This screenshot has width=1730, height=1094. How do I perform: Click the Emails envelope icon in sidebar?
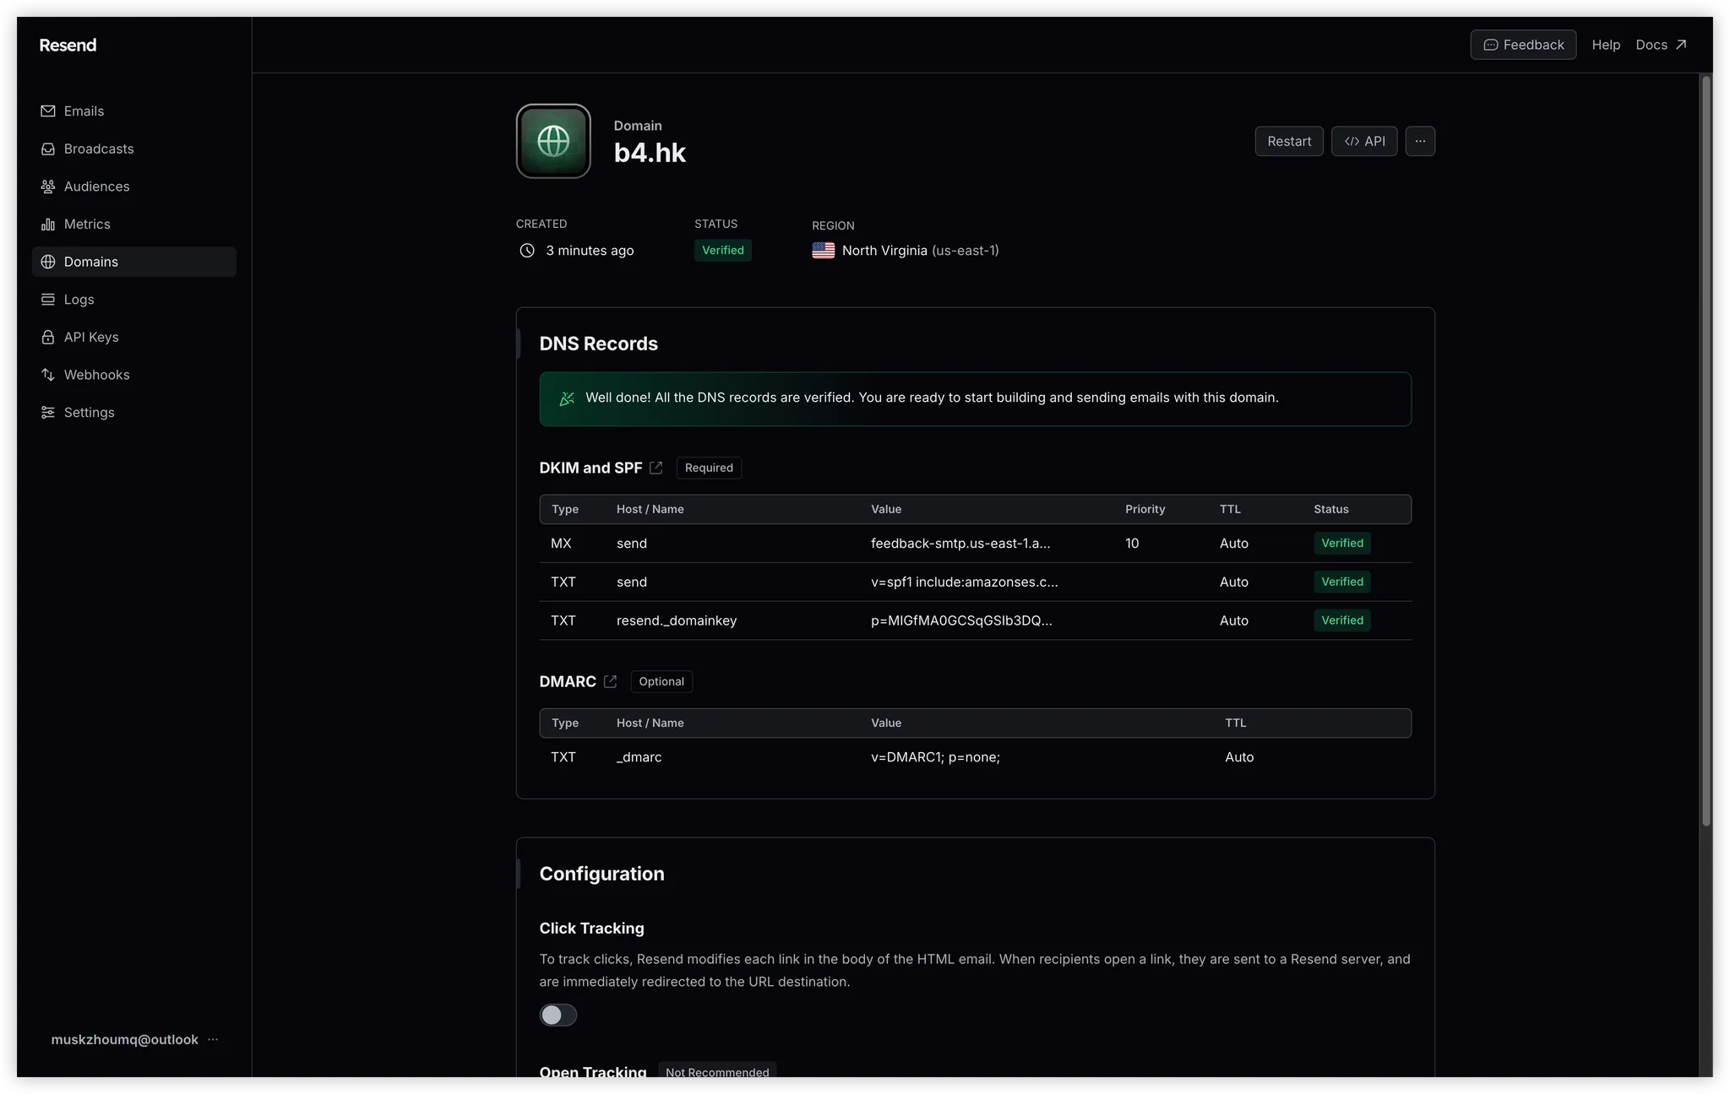pyautogui.click(x=48, y=111)
